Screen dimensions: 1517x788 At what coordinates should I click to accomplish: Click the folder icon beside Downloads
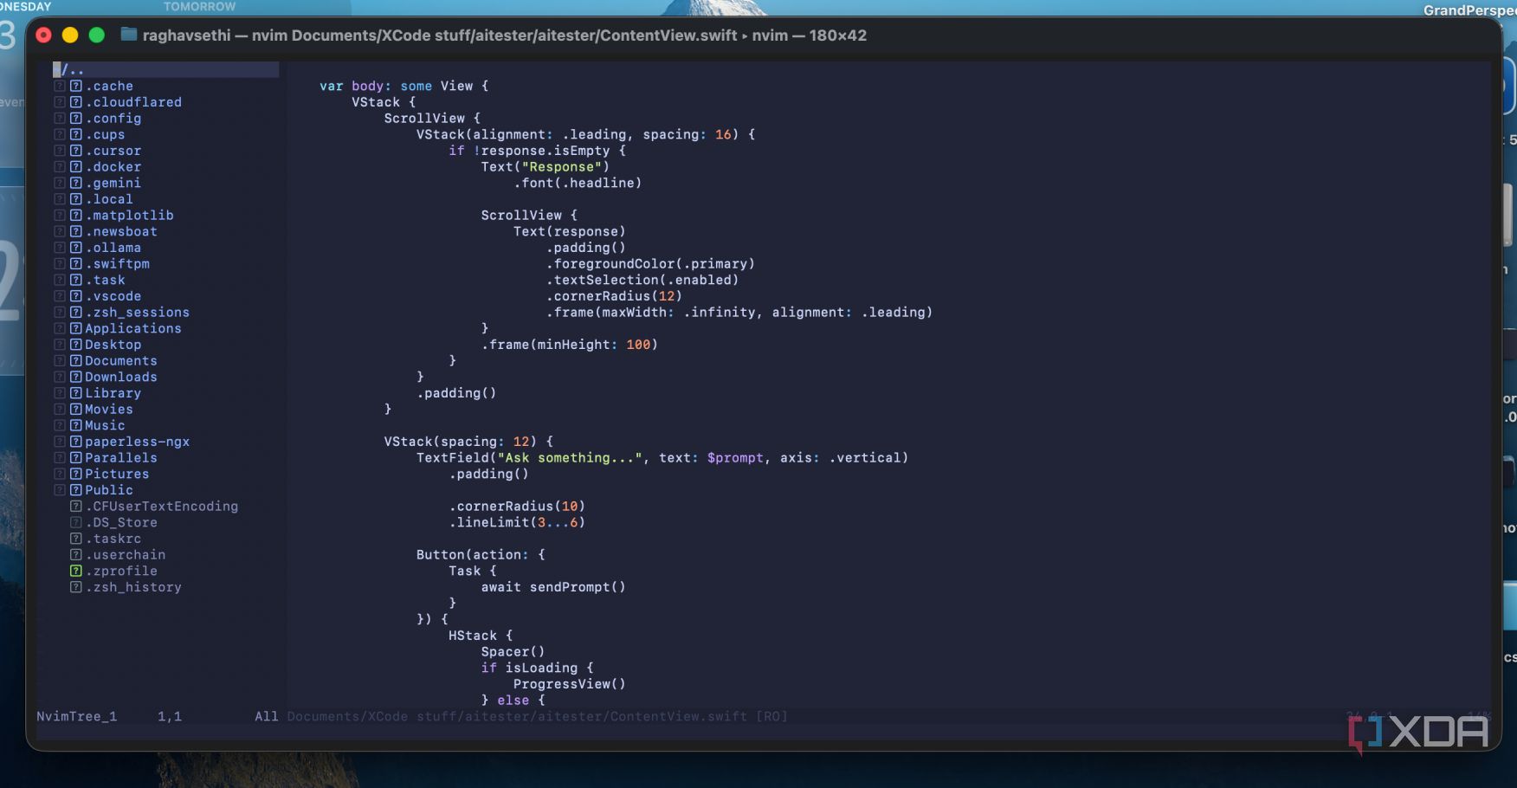click(x=76, y=377)
